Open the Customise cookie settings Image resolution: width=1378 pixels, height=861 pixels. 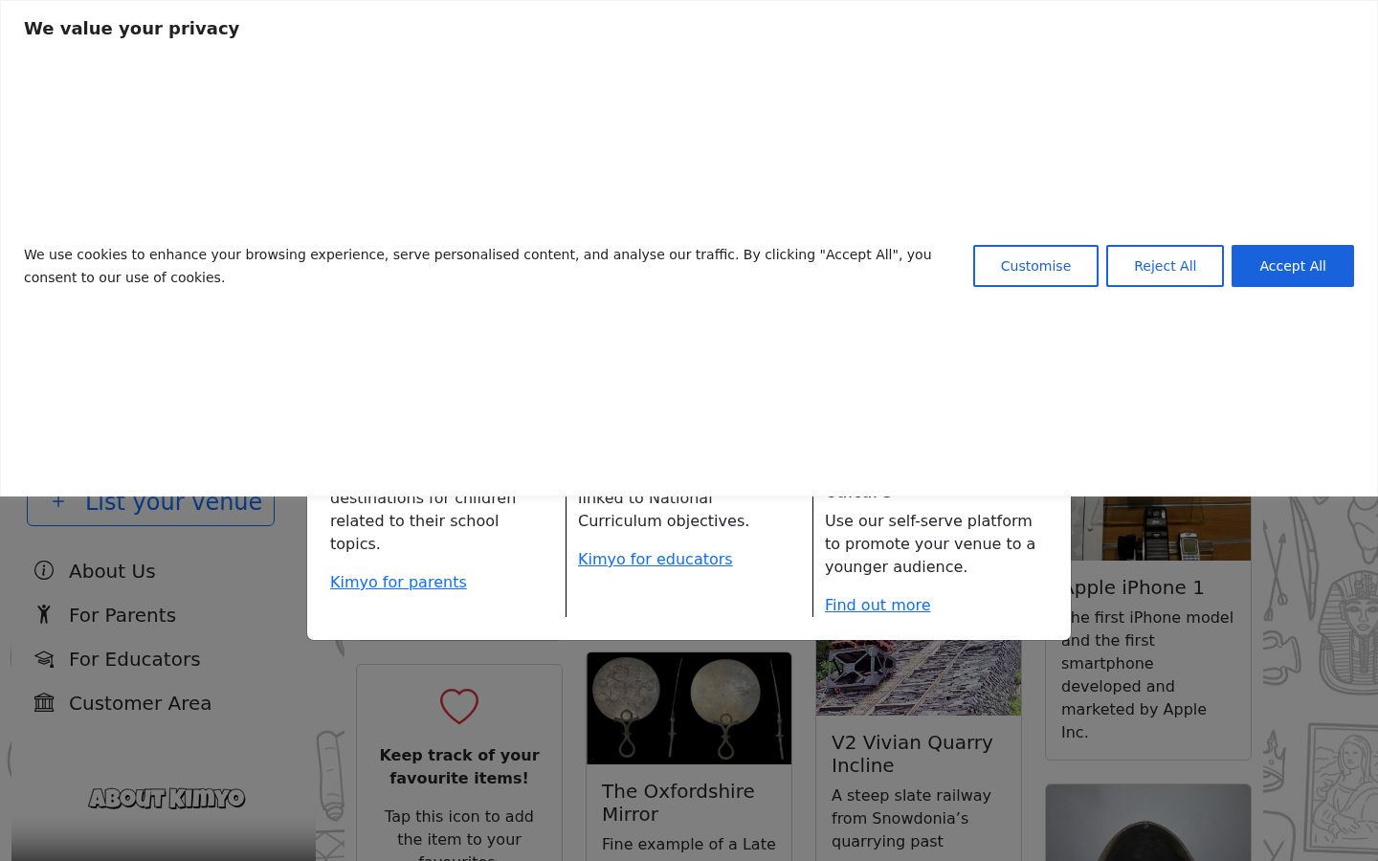1035,266
